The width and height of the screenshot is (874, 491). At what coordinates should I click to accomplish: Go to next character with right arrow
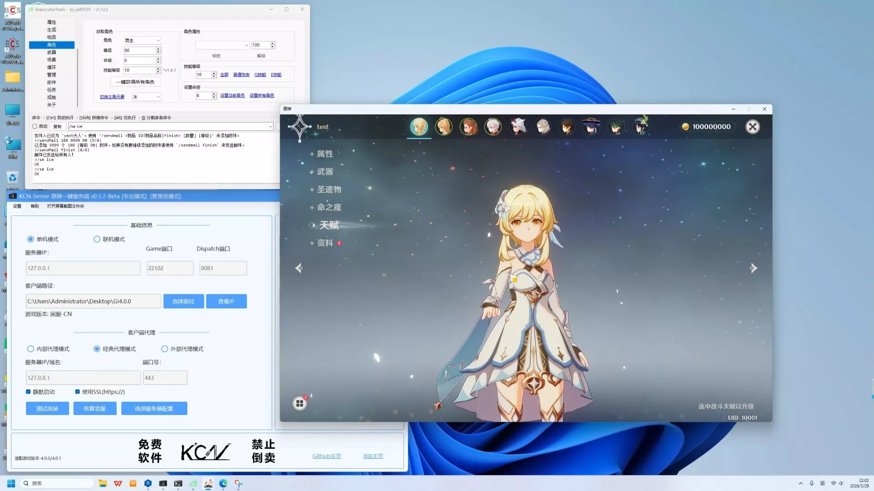[x=753, y=268]
